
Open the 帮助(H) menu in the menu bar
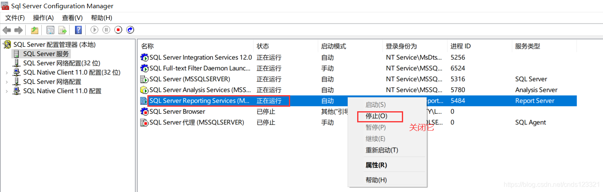[x=101, y=18]
